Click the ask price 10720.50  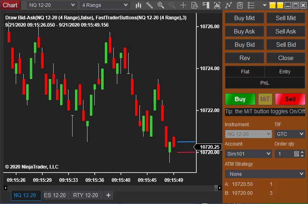[242, 184]
